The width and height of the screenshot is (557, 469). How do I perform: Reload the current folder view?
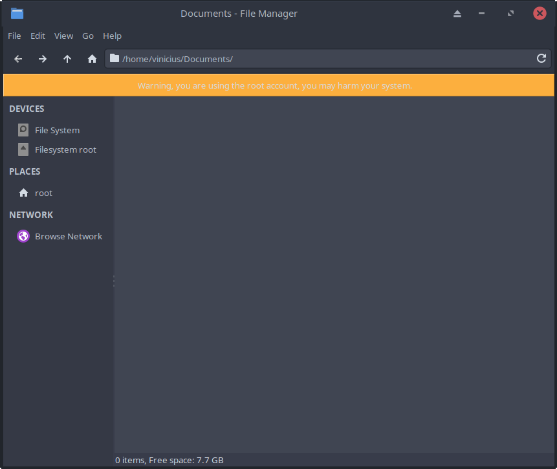[541, 59]
